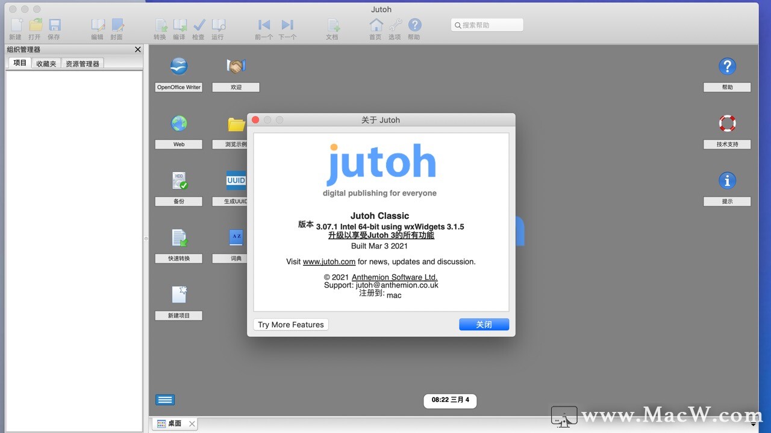The image size is (771, 433).
Task: Click the Run (运行) toolbar icon
Action: 218,25
